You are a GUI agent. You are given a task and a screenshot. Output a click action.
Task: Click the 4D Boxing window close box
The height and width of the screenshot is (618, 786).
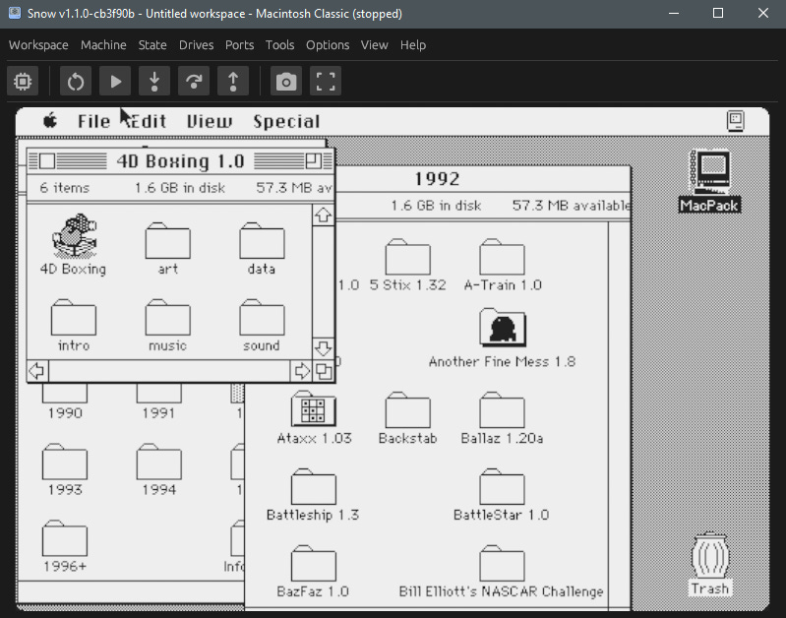(x=47, y=160)
